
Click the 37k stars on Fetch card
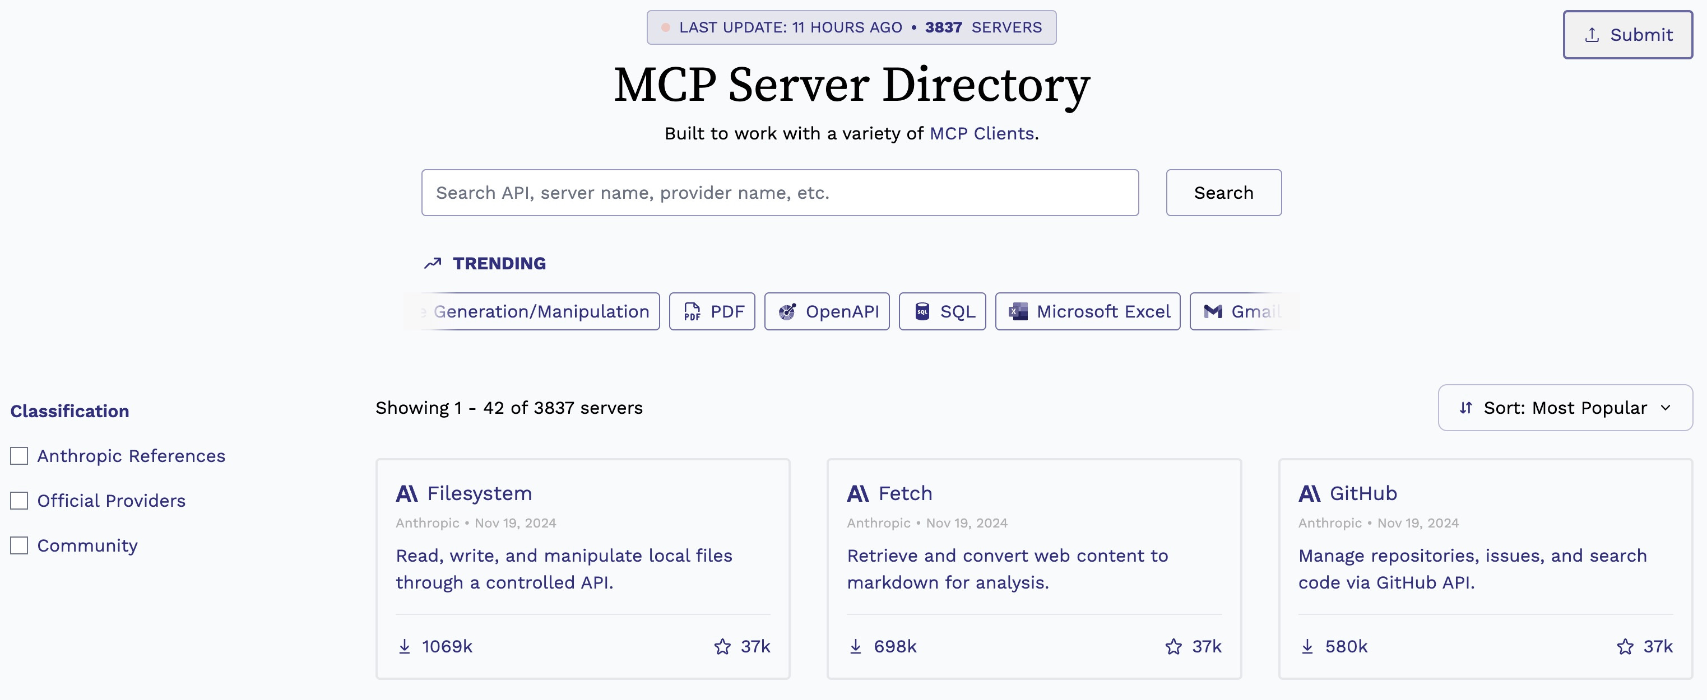pos(1207,646)
